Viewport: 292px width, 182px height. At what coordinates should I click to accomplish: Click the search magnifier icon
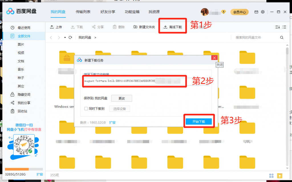tap(282, 38)
